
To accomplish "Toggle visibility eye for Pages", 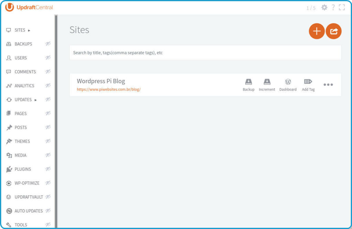I will pos(48,113).
